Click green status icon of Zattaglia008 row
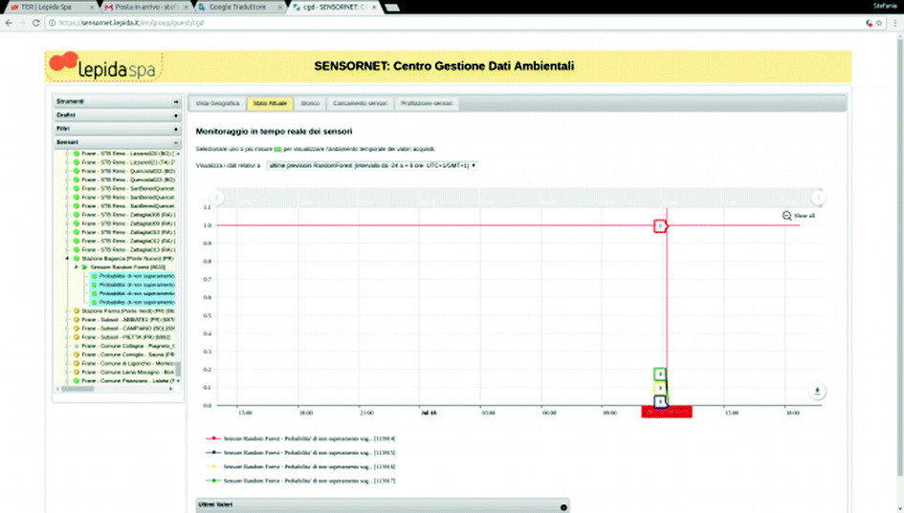 pyautogui.click(x=77, y=215)
